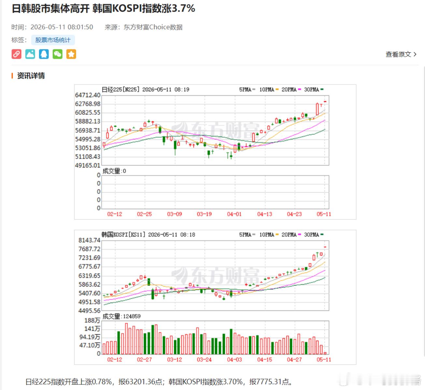Click the 日经225[N225] chart title
Viewport: 425px width, 390px height.
[120, 89]
